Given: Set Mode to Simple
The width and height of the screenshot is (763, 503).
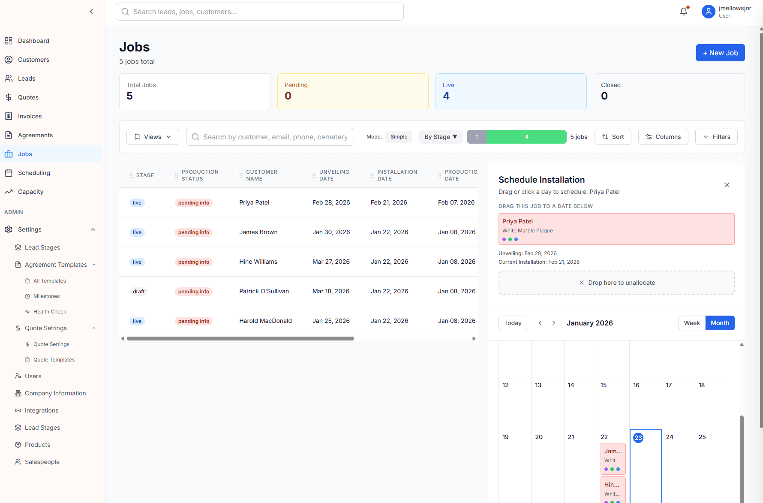Looking at the screenshot, I should [399, 136].
